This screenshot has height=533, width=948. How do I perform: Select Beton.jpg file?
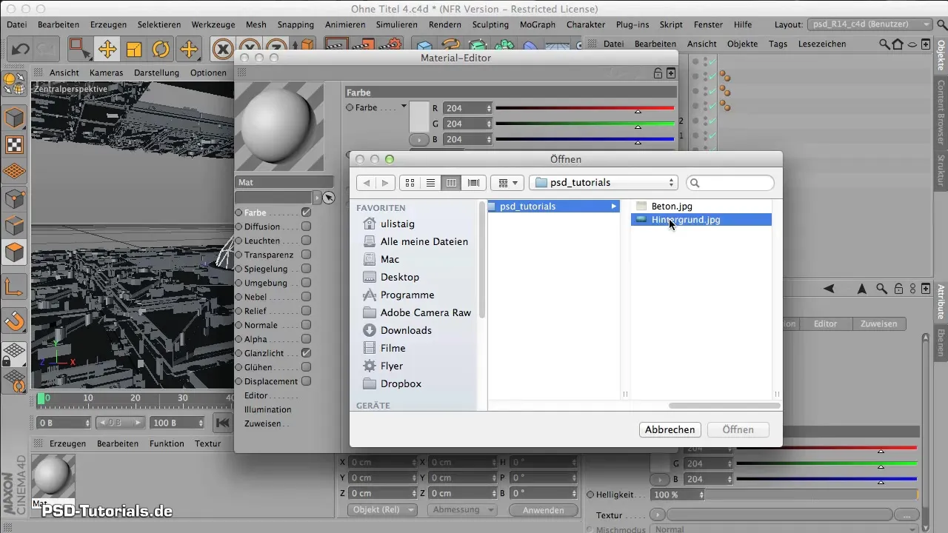pos(672,206)
